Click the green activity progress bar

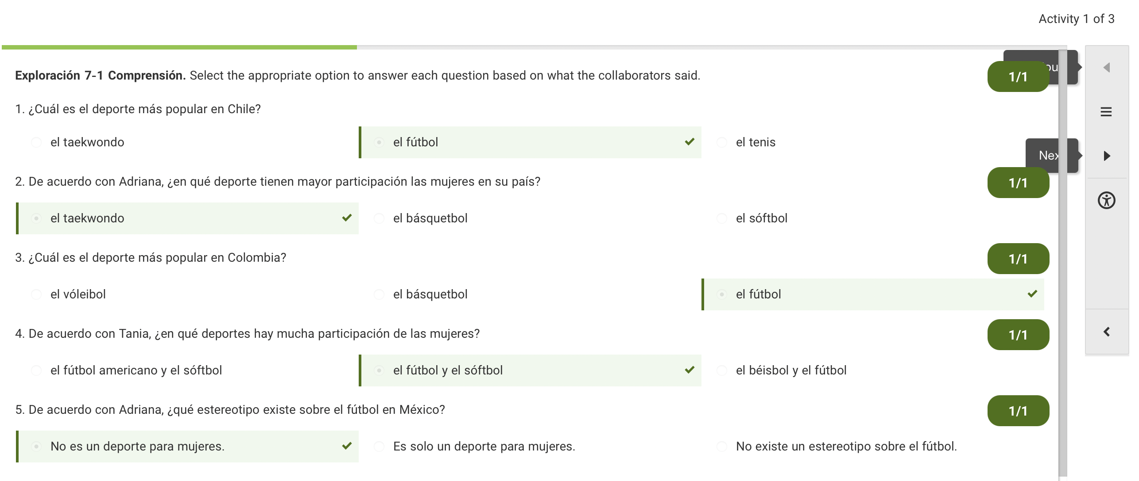click(179, 47)
